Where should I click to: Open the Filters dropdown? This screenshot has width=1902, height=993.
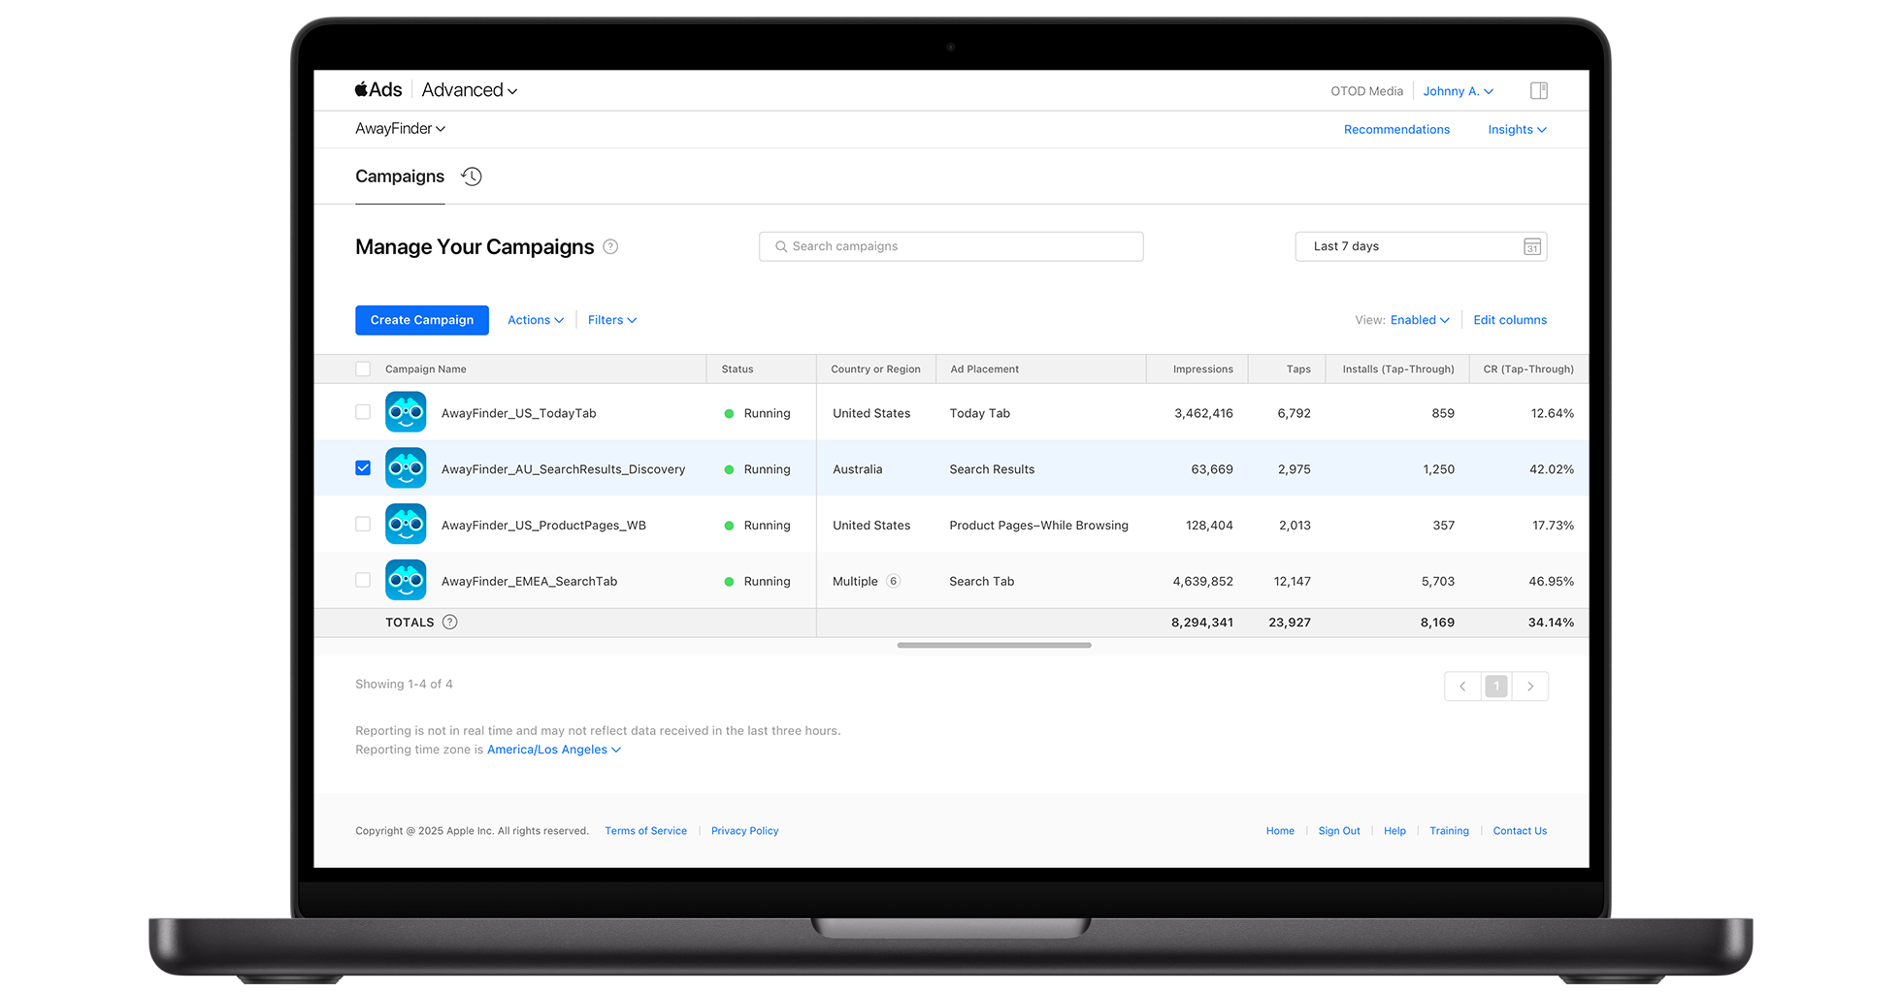point(611,320)
